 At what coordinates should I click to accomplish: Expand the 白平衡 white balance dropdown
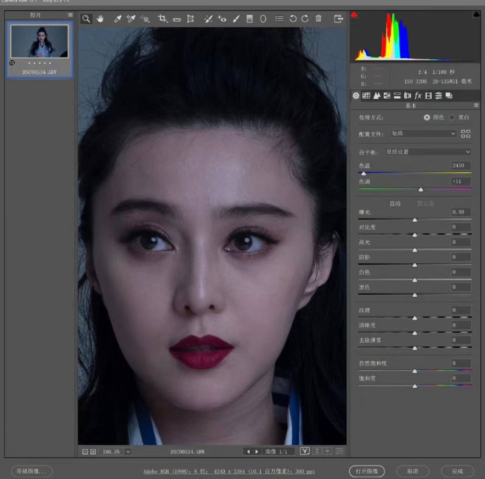point(428,152)
